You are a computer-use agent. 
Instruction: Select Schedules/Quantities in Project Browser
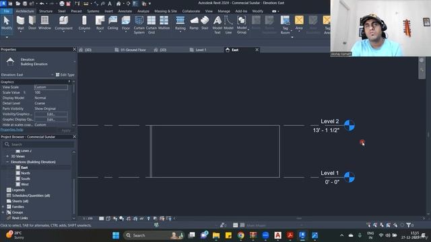pyautogui.click(x=31, y=196)
